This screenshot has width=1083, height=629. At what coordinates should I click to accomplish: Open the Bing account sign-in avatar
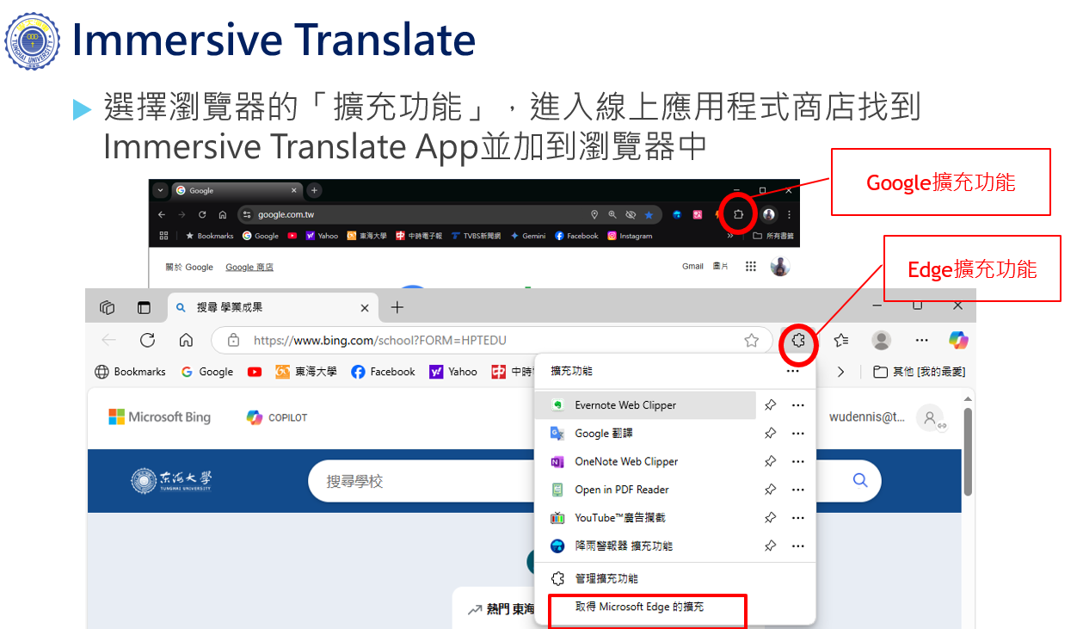[930, 418]
